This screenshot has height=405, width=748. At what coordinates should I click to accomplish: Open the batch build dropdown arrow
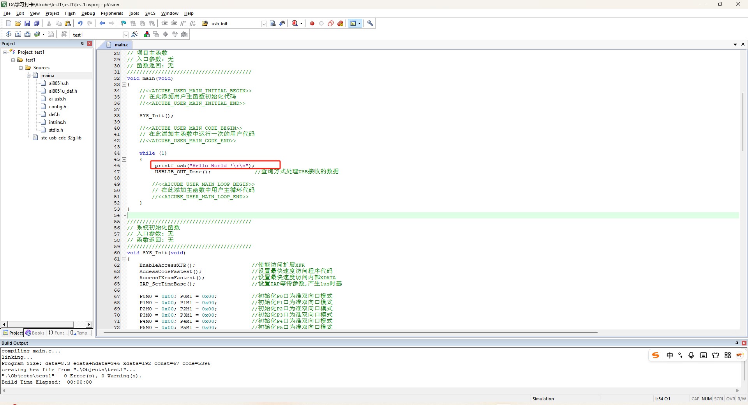[x=43, y=34]
